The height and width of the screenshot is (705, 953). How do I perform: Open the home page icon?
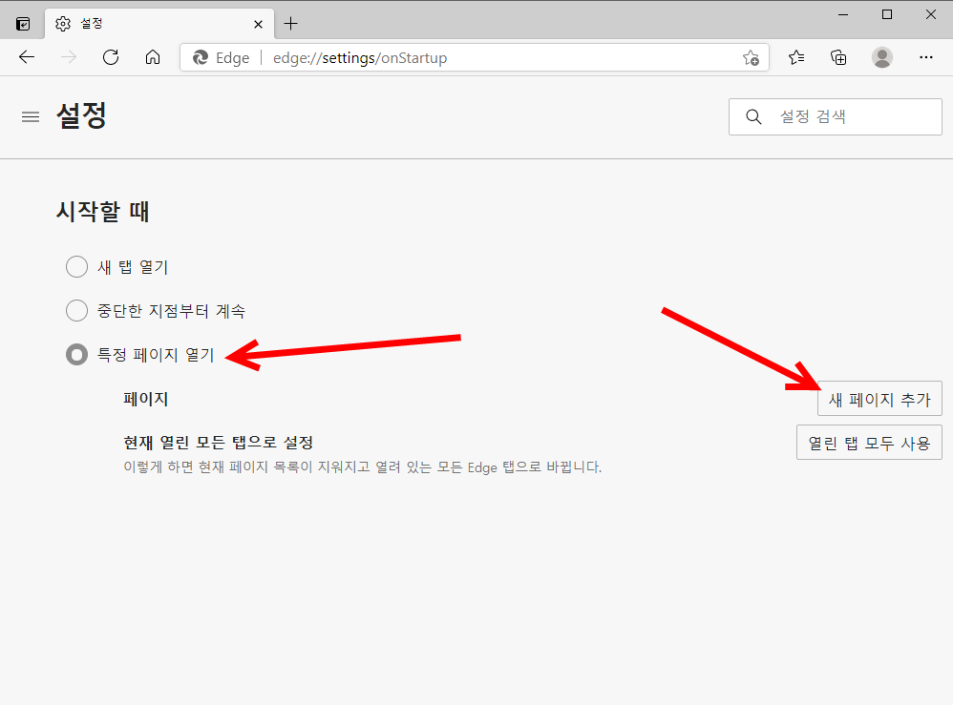[153, 57]
